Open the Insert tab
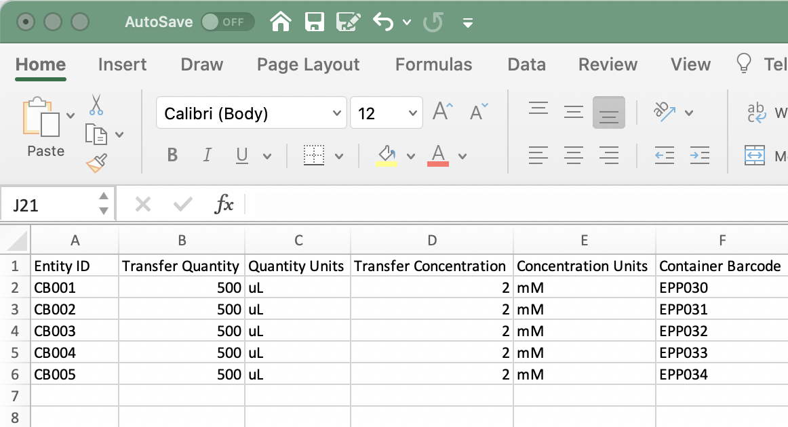 pyautogui.click(x=122, y=64)
